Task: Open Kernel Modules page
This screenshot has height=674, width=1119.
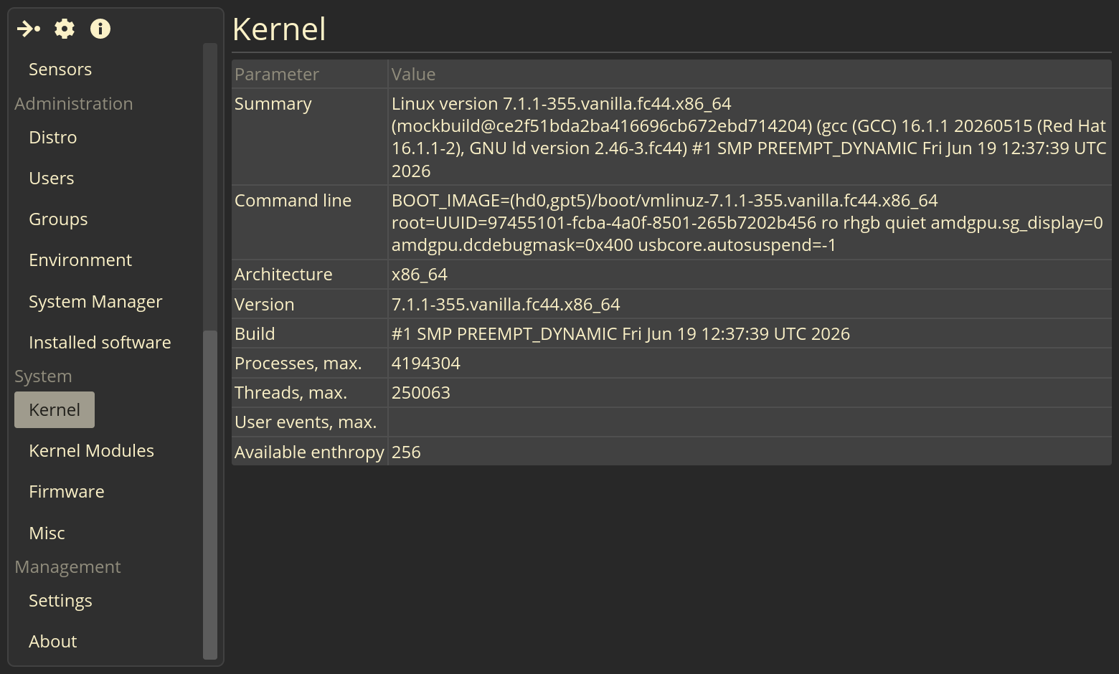Action: (x=91, y=451)
